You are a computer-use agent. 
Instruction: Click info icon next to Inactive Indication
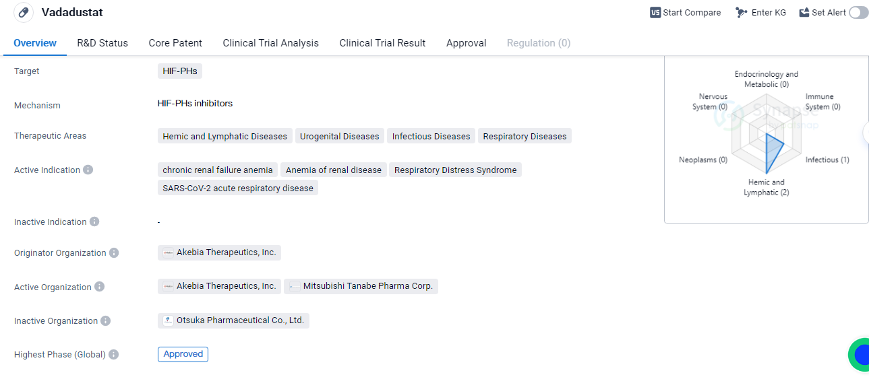94,221
